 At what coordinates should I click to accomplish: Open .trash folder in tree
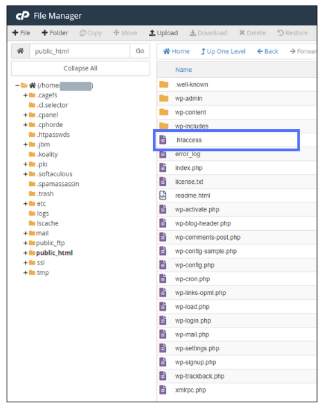pos(45,194)
